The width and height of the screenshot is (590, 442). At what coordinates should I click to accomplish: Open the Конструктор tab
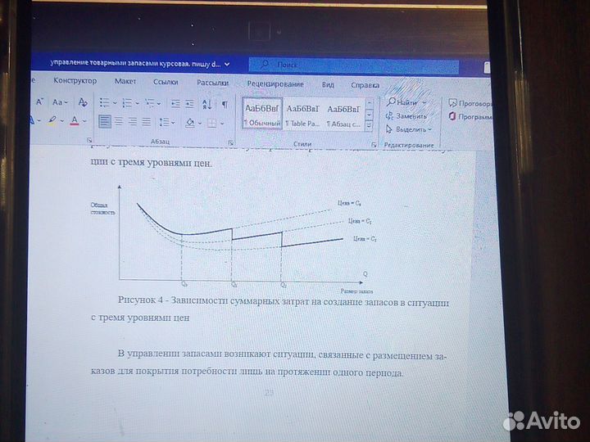(x=75, y=81)
